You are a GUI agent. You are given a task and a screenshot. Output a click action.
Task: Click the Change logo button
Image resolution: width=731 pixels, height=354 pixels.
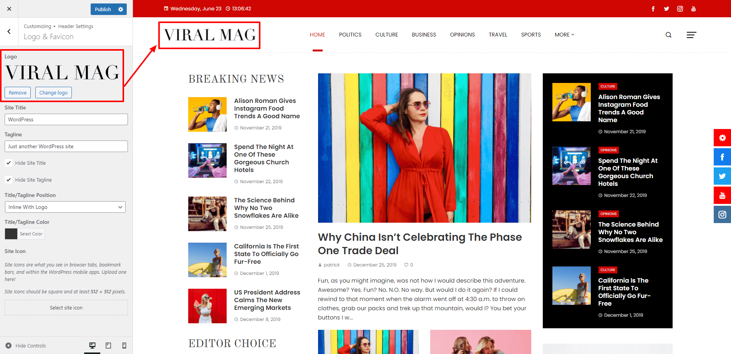[53, 93]
